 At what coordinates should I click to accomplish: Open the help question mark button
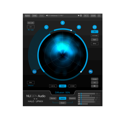[x=99, y=16]
